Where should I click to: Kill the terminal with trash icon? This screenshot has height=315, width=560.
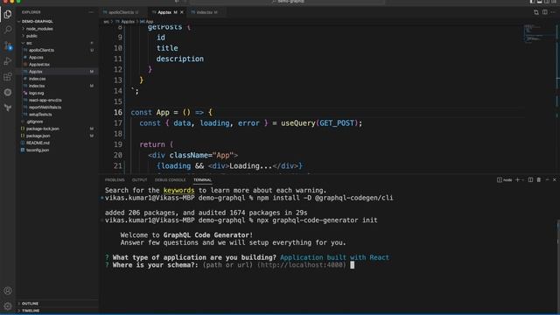click(x=539, y=179)
